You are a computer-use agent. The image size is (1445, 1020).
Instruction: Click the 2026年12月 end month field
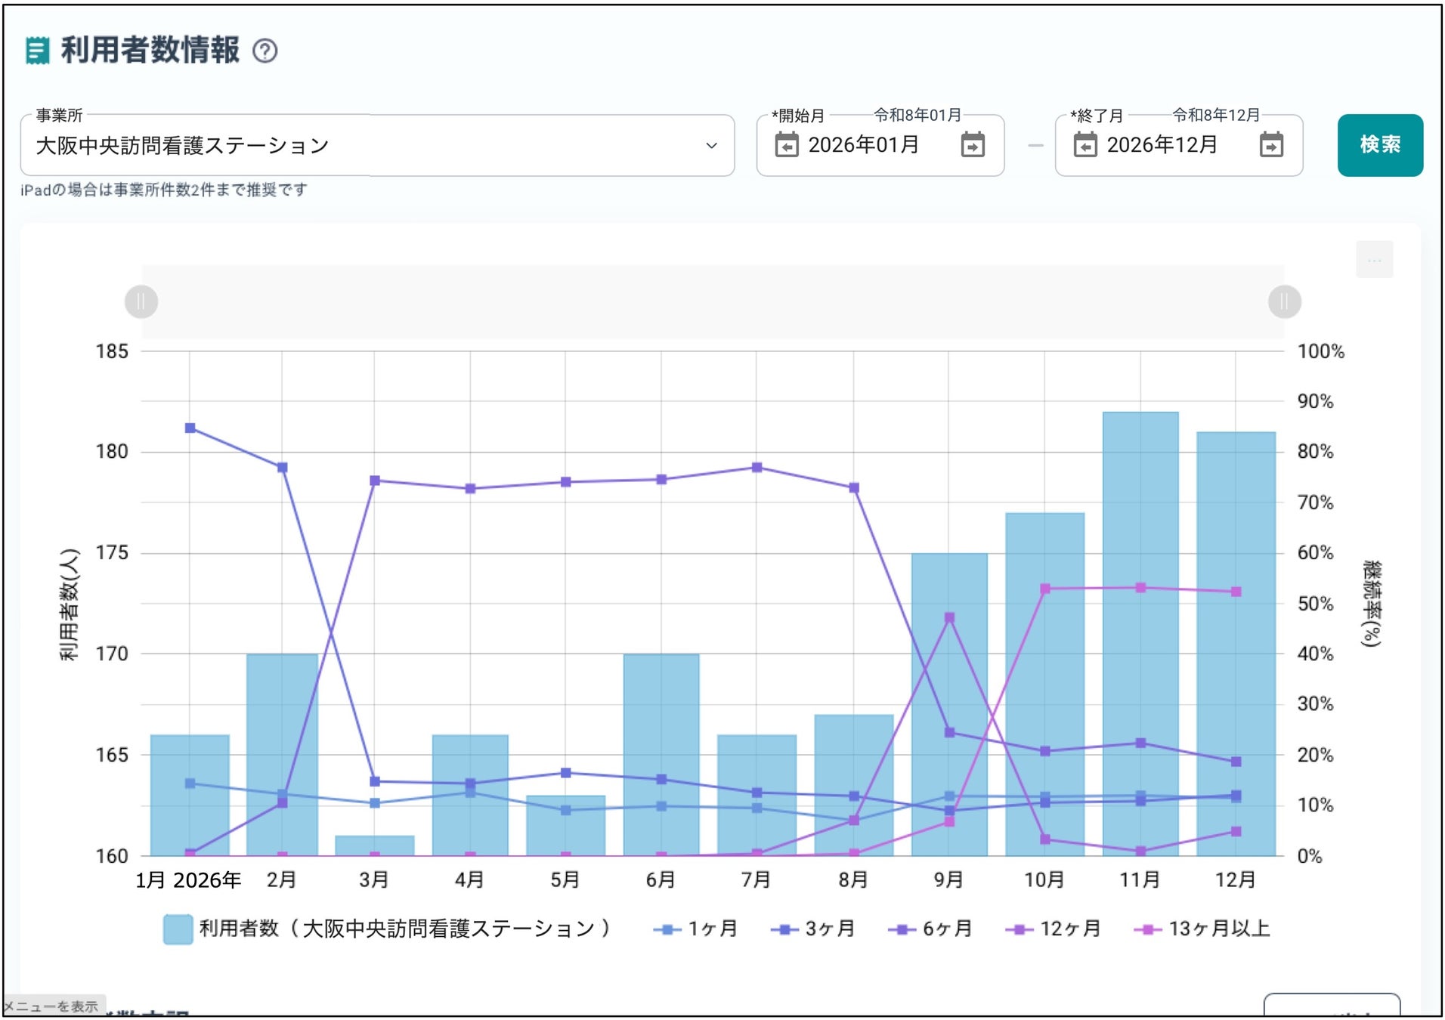[1162, 145]
